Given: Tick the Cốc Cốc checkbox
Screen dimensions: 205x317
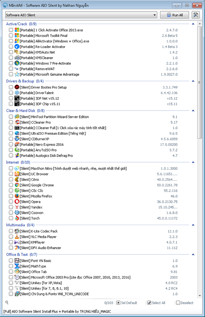Looking at the screenshot, I should click(x=11, y=191).
